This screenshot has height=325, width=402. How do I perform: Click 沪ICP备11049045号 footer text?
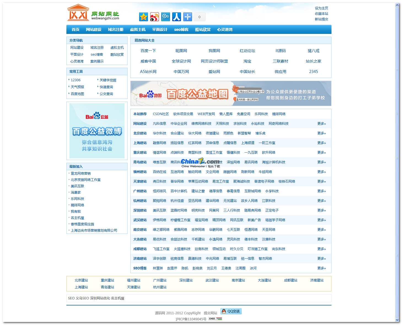191,319
